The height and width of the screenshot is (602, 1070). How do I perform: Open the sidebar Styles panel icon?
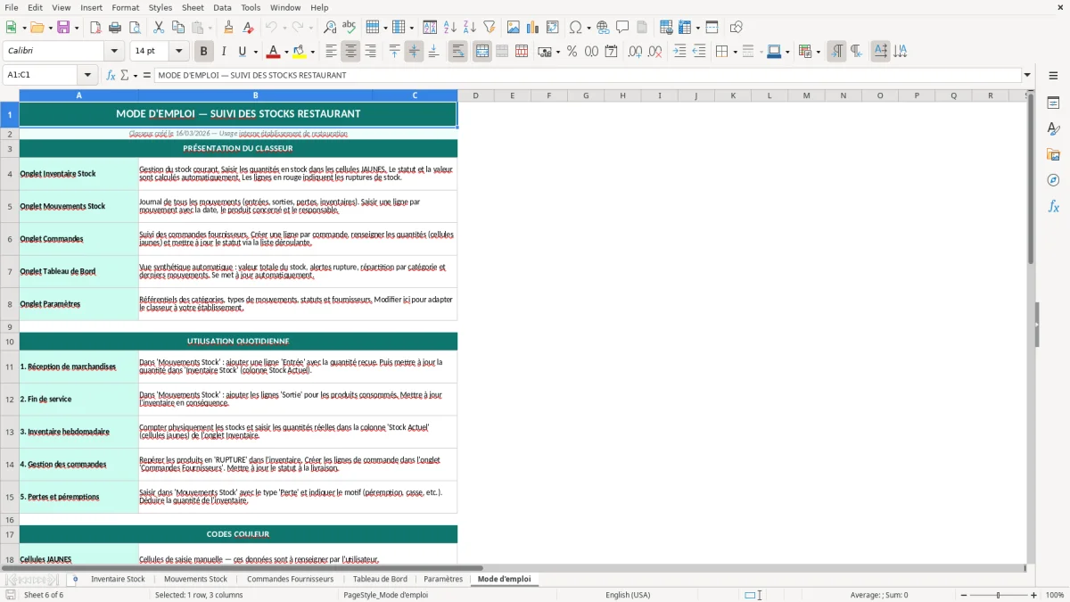coord(1053,129)
